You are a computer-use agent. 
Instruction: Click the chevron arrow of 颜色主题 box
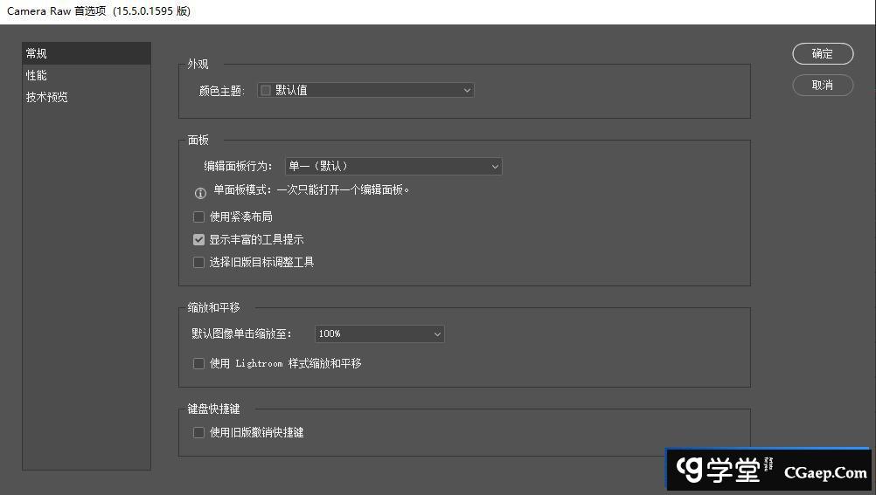click(x=467, y=90)
